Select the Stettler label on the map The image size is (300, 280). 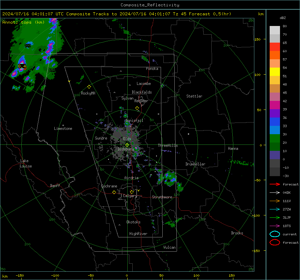point(194,96)
